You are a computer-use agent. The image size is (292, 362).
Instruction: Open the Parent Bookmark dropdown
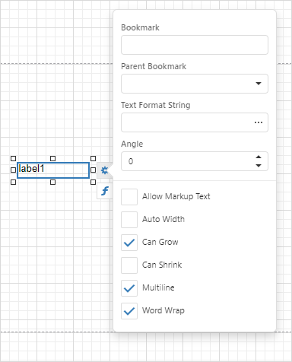click(259, 84)
